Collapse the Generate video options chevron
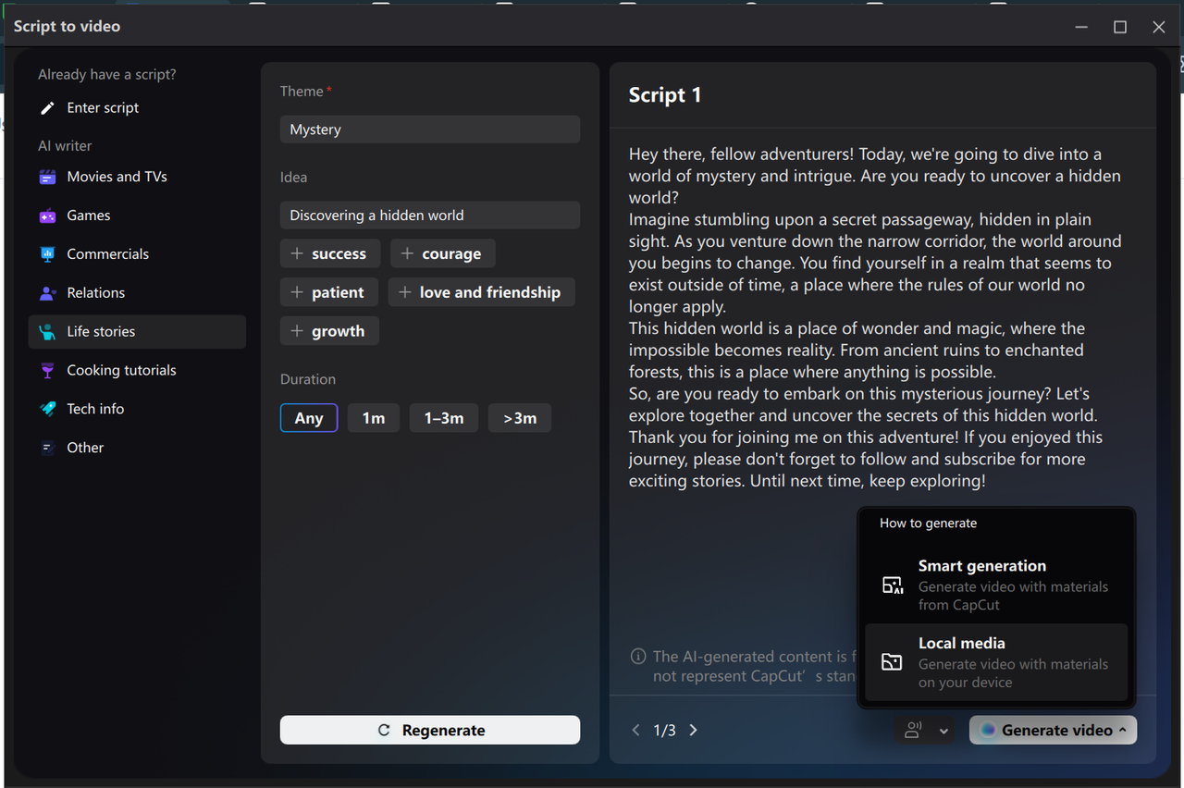Viewport: 1184px width, 788px height. [x=1122, y=730]
